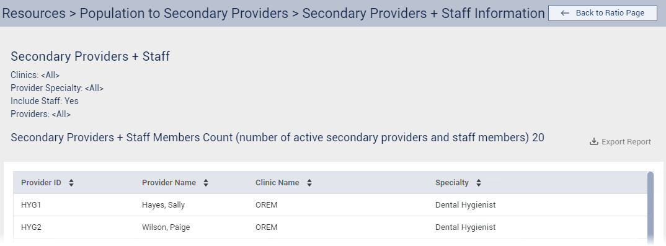This screenshot has width=666, height=246.
Task: Click the Specialty column sort icon
Action: pyautogui.click(x=479, y=183)
